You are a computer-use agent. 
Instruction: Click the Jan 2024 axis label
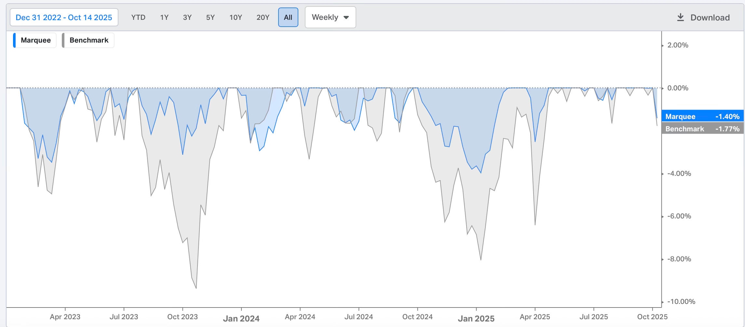(x=241, y=319)
